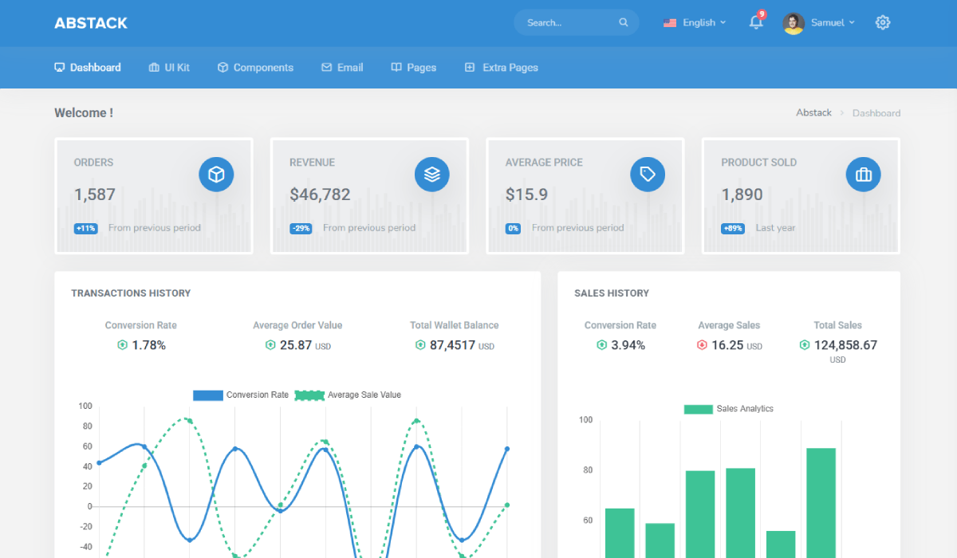This screenshot has width=957, height=558.
Task: Click the -29% badge in Revenue
Action: 301,228
